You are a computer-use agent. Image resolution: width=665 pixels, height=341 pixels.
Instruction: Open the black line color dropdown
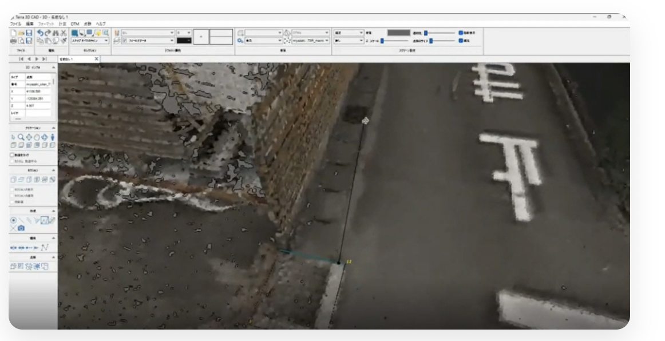tap(184, 41)
